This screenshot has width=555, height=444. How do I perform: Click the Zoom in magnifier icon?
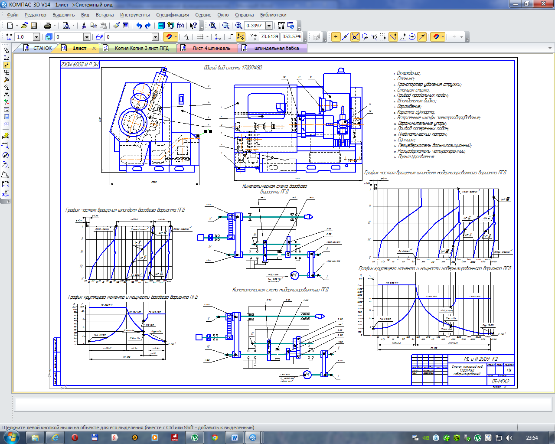click(x=239, y=26)
